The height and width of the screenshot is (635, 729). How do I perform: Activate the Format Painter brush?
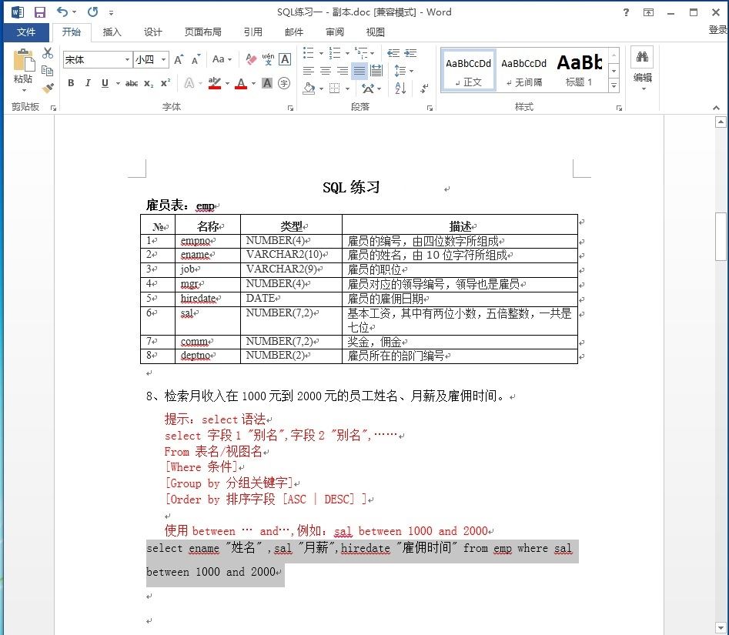(x=48, y=88)
